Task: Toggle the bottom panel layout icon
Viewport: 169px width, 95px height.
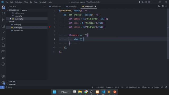Action: 143,2
